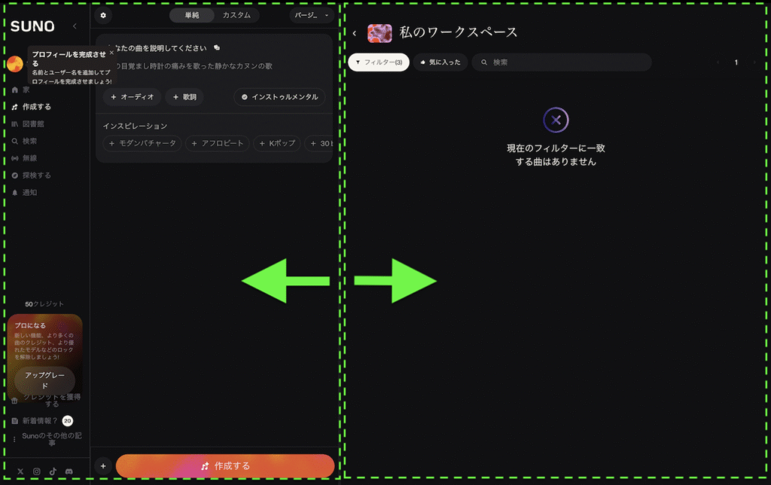
Task: Open the バージョン version dropdown
Action: 310,15
